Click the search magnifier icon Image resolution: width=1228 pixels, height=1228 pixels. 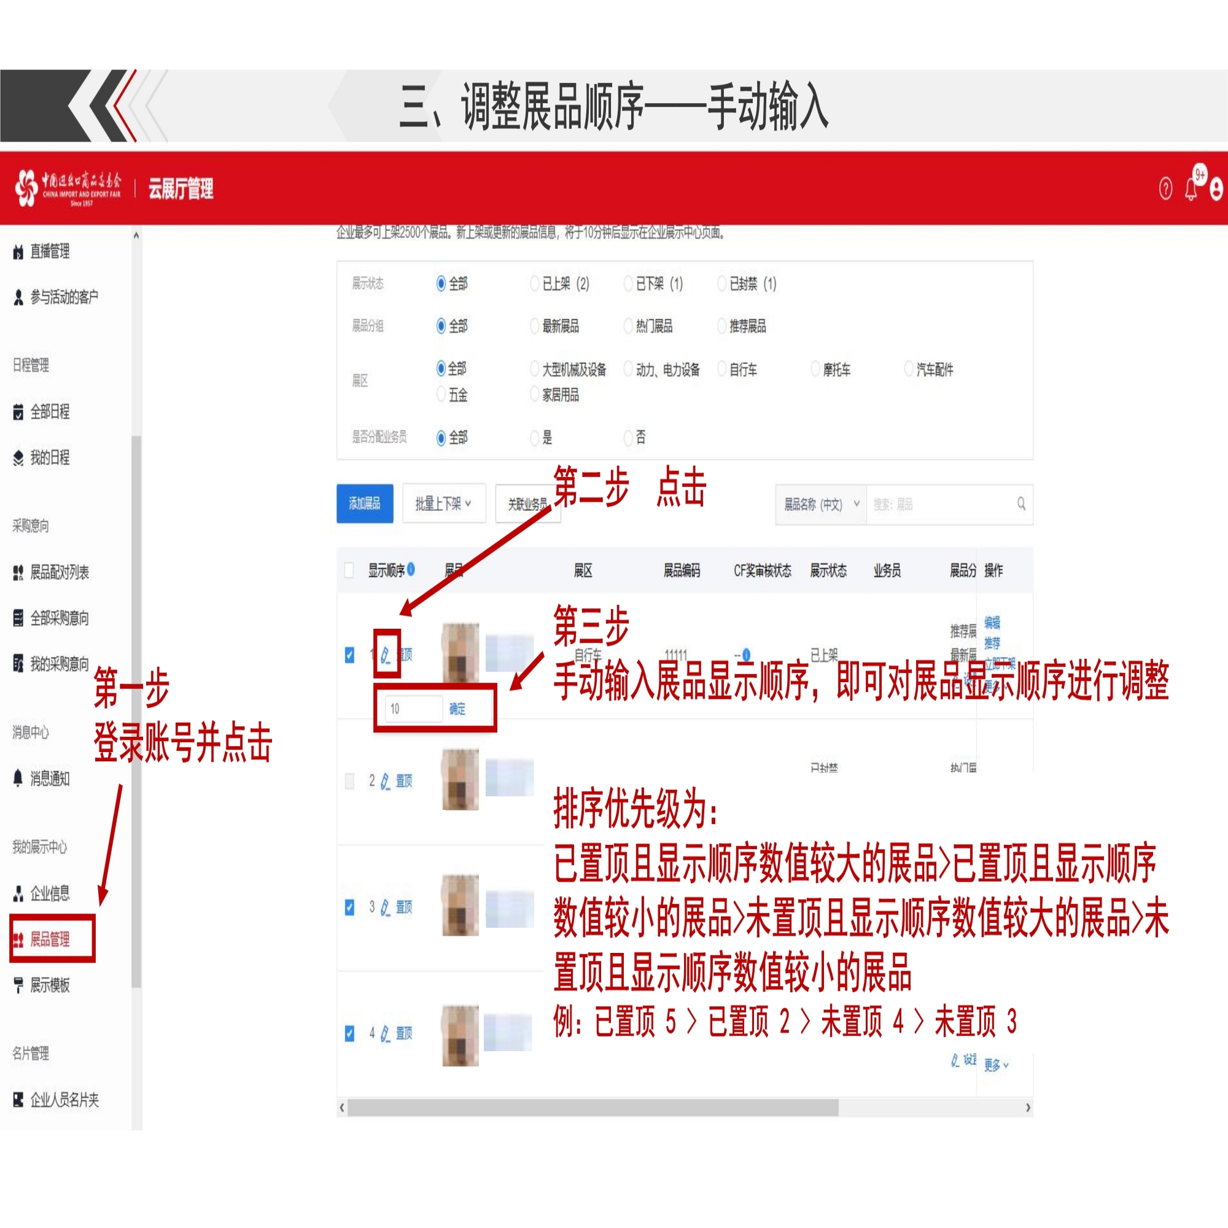[x=1022, y=504]
